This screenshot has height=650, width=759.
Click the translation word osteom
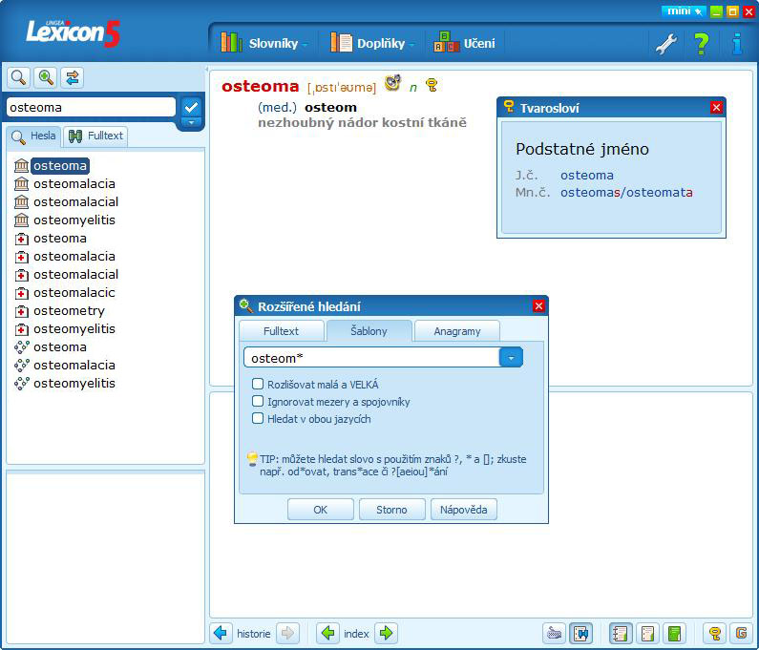330,108
